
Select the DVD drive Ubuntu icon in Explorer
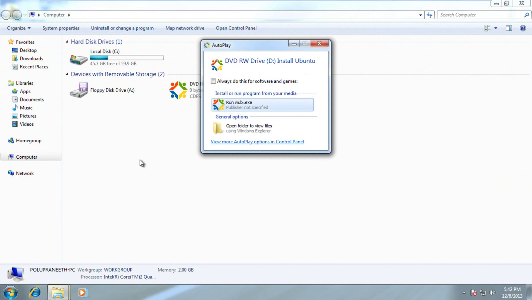click(178, 90)
